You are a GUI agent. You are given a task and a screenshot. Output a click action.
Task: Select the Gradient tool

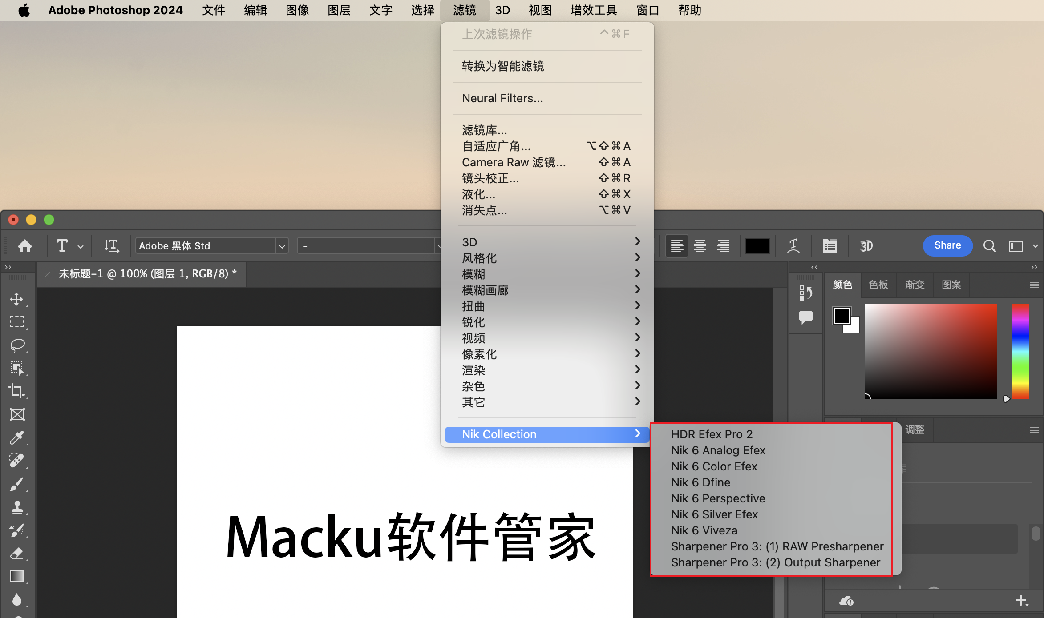pyautogui.click(x=17, y=576)
